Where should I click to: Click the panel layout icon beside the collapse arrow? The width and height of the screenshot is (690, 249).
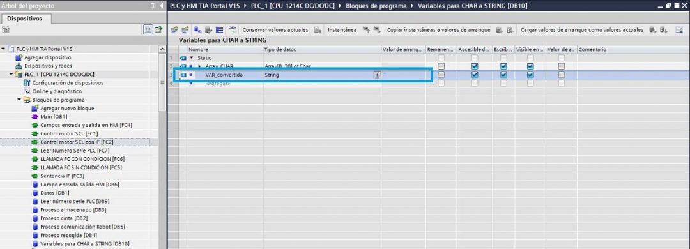[x=153, y=6]
